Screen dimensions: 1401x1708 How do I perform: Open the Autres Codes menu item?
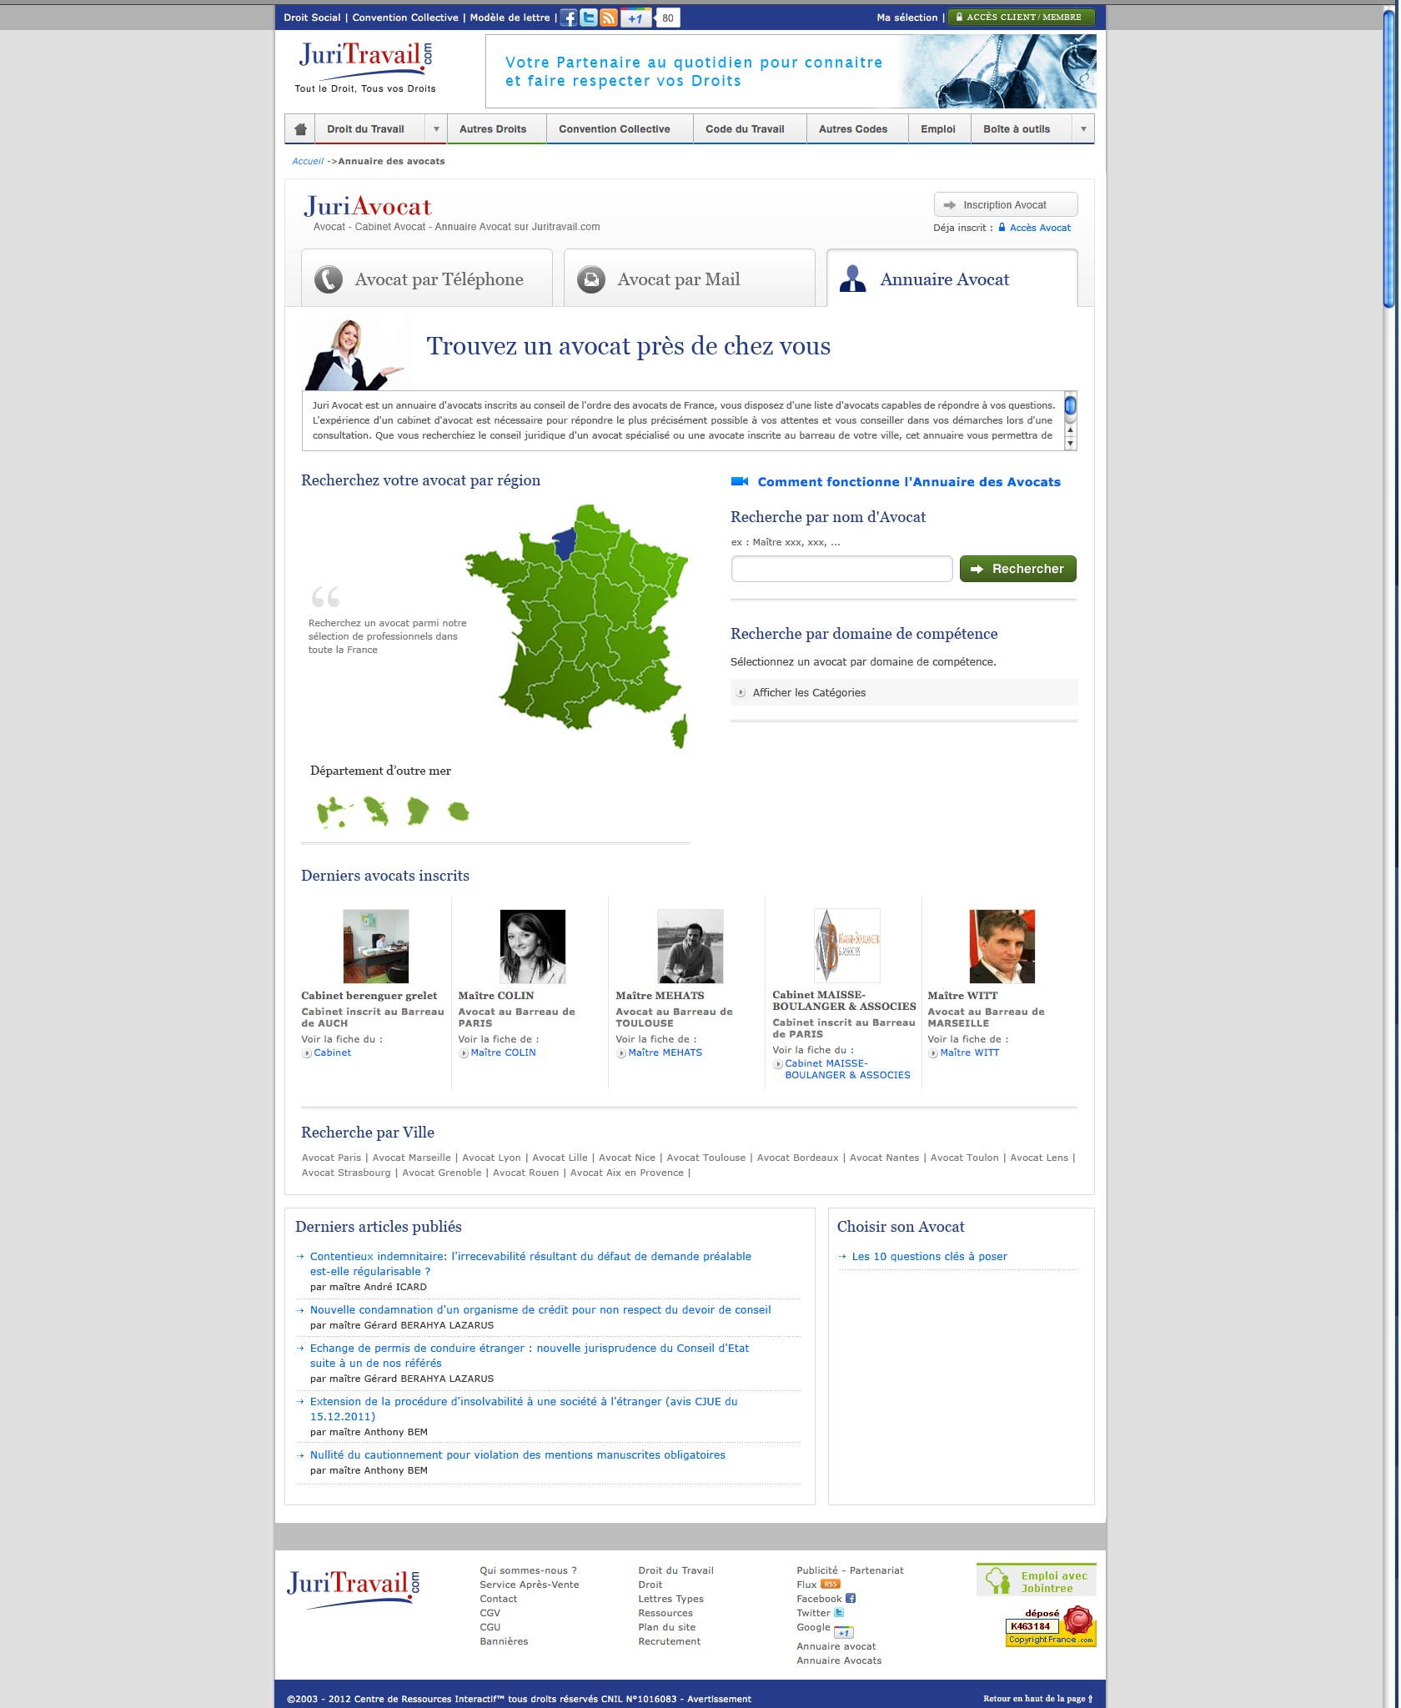point(853,129)
